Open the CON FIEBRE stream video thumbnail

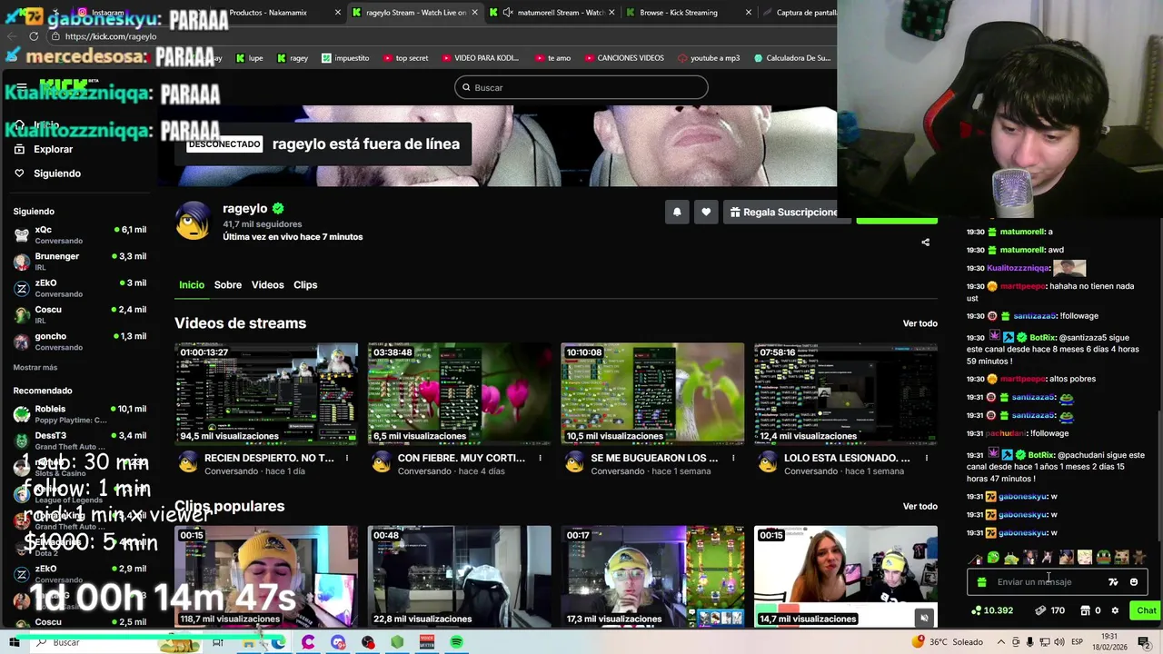pos(460,393)
